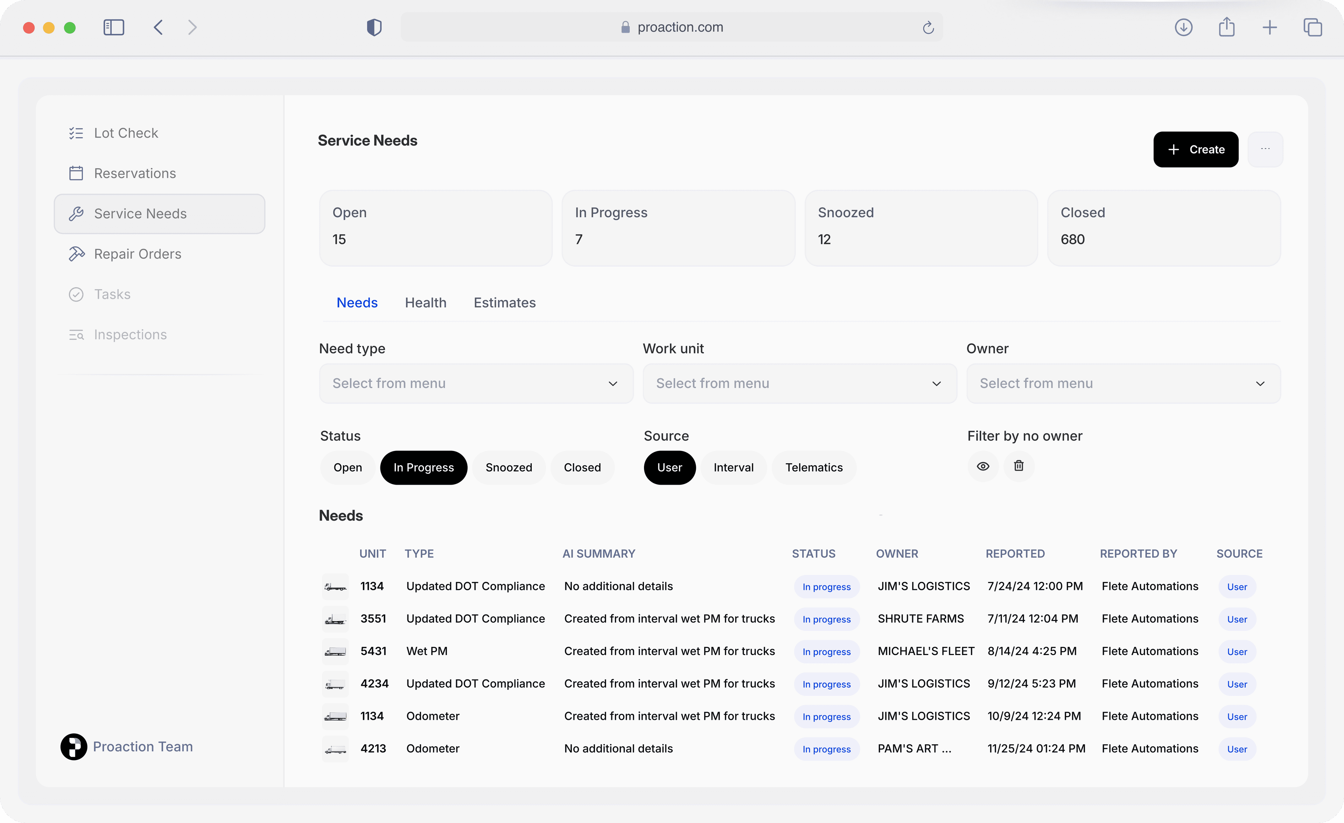
Task: Open the Need type dropdown
Action: (x=476, y=384)
